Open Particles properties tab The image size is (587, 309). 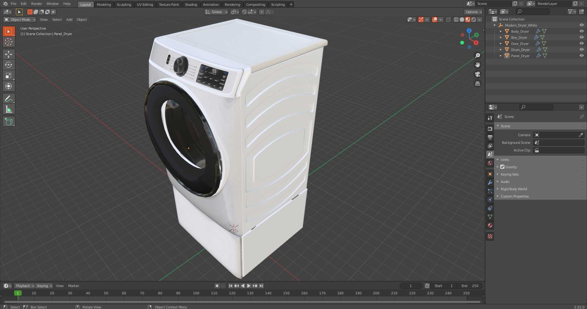point(490,191)
